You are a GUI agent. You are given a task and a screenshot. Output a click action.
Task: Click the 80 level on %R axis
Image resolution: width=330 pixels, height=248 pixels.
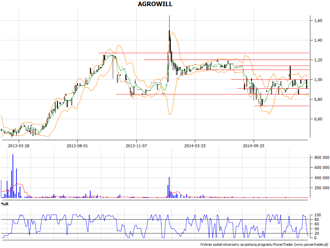click(x=317, y=220)
